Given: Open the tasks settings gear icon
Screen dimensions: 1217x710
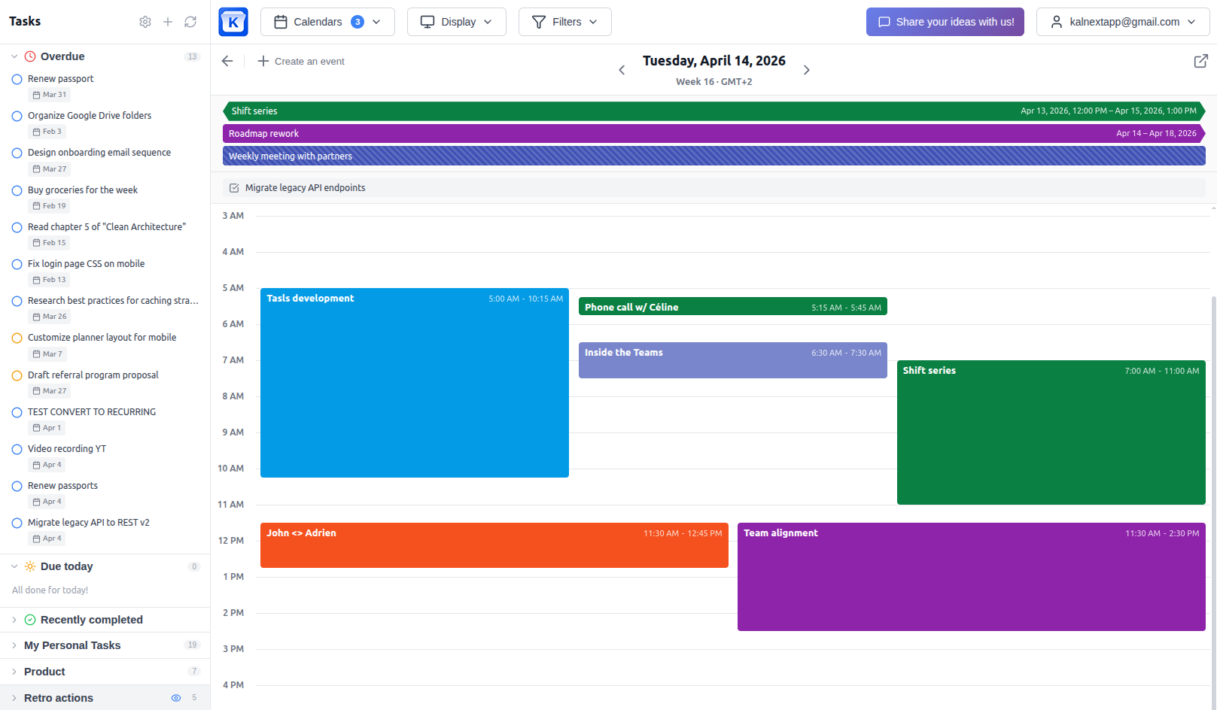Looking at the screenshot, I should [145, 22].
